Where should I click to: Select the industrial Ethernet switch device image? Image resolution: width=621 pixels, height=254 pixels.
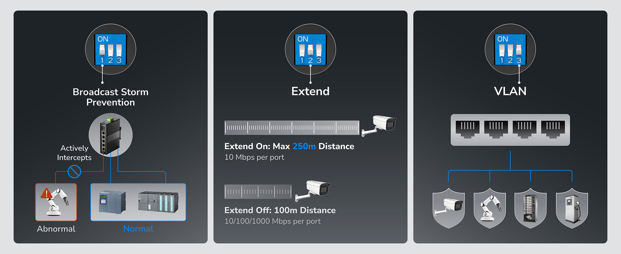point(110,135)
